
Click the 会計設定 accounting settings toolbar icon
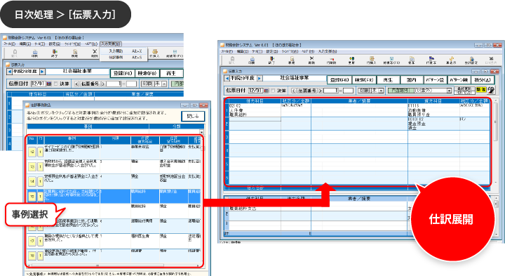471,60
